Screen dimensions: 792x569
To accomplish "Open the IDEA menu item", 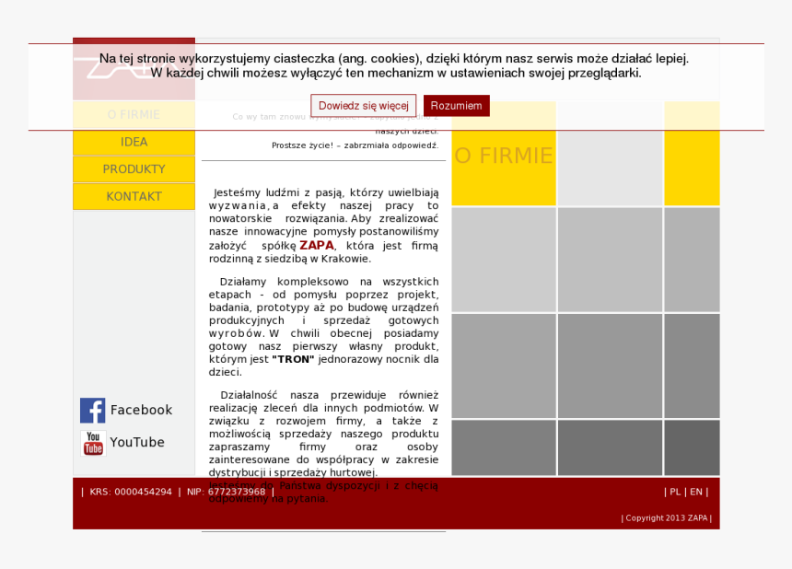I will click(134, 142).
